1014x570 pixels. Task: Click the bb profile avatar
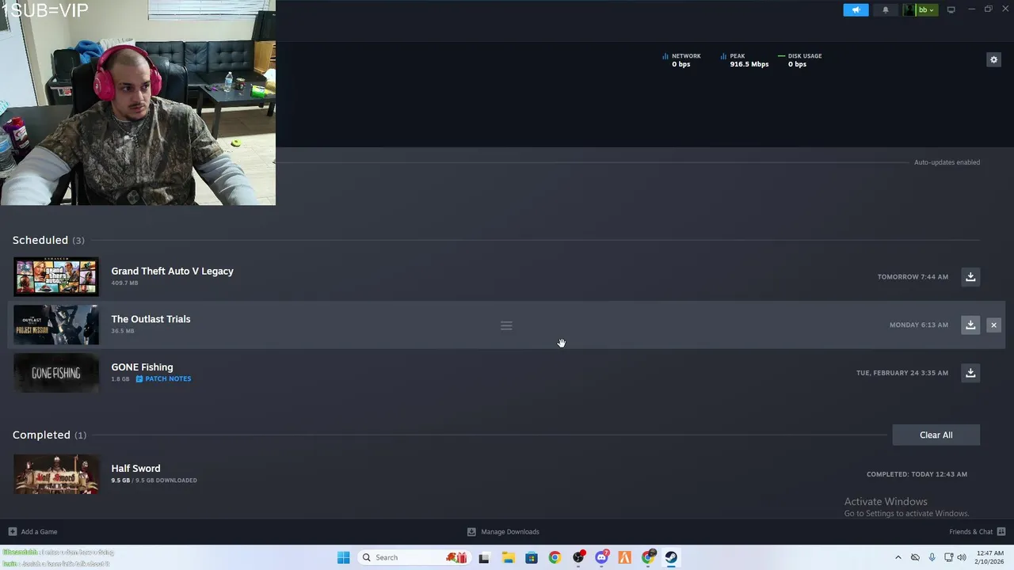(909, 10)
